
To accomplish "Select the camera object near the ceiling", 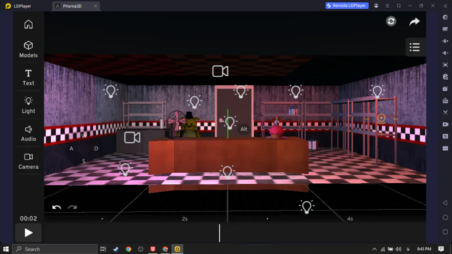I will click(x=220, y=71).
